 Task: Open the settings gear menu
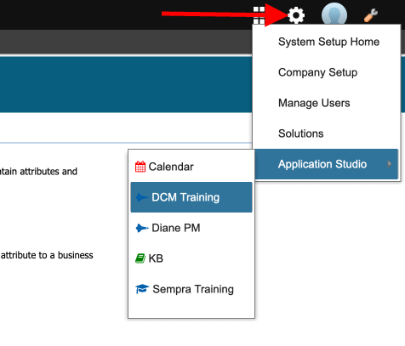[x=296, y=15]
